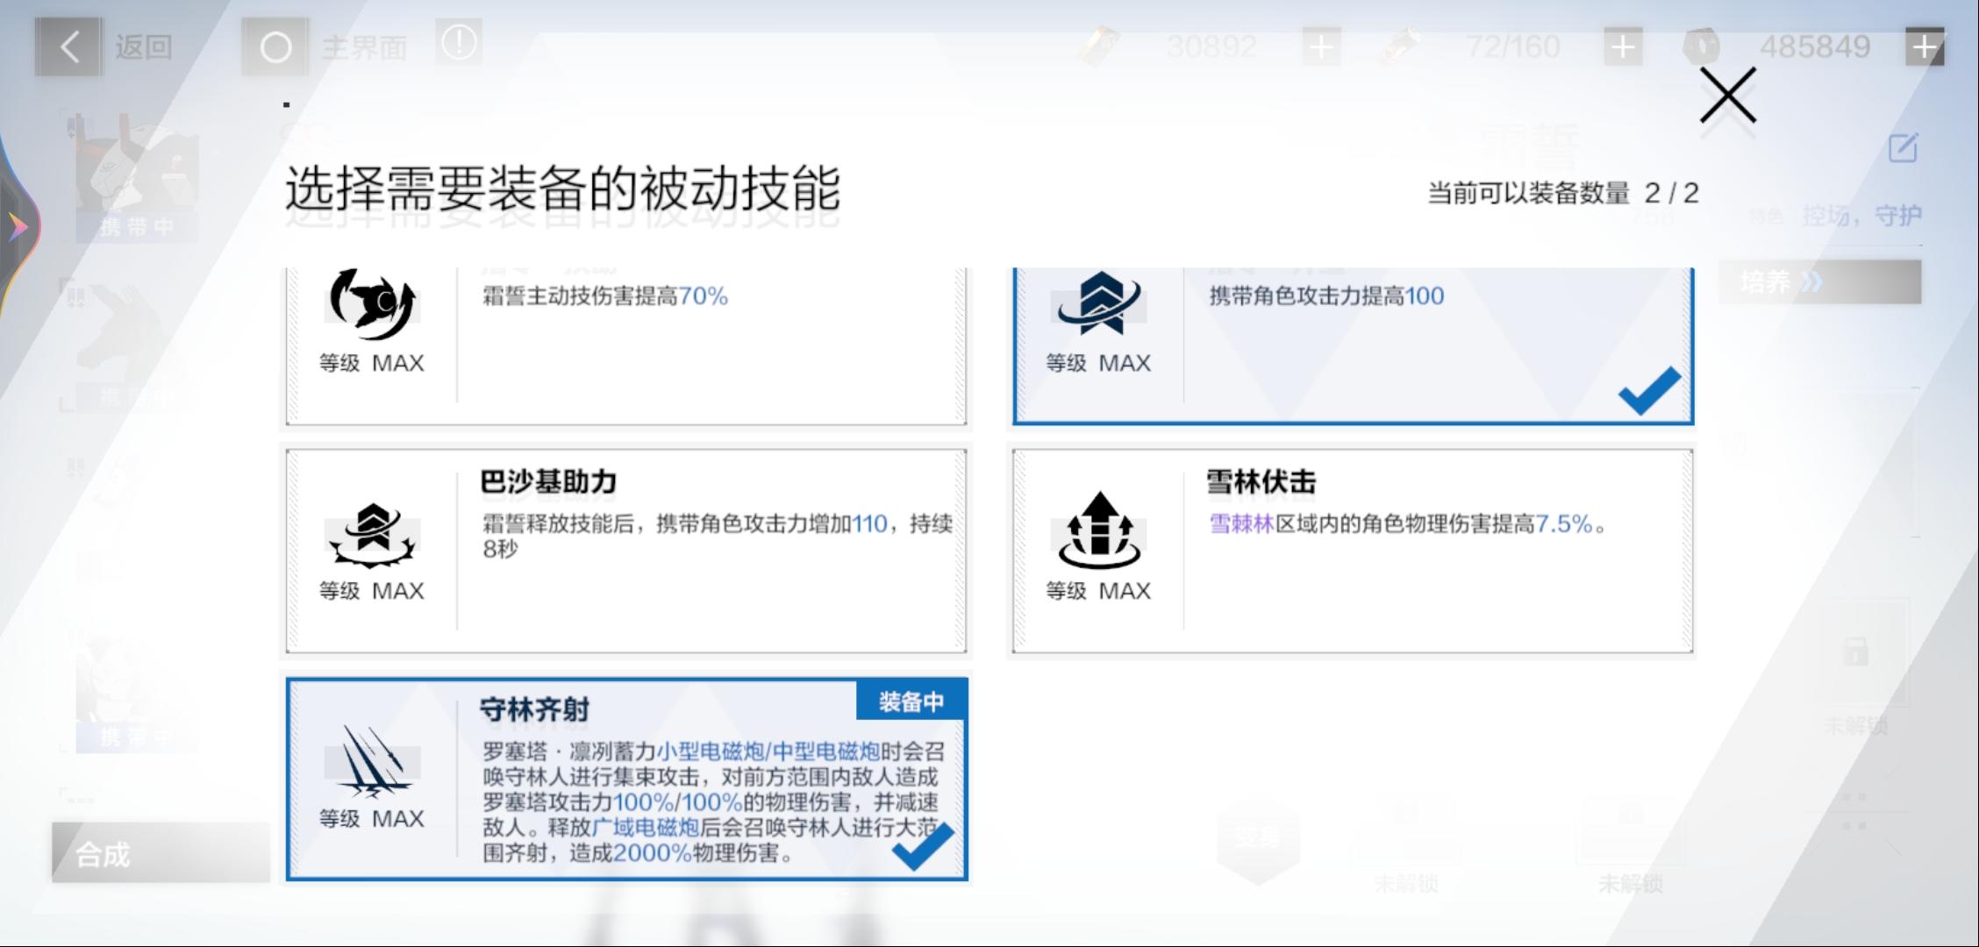Equip the 巴沙基助力 passive skill card
This screenshot has width=1979, height=947.
(x=626, y=551)
